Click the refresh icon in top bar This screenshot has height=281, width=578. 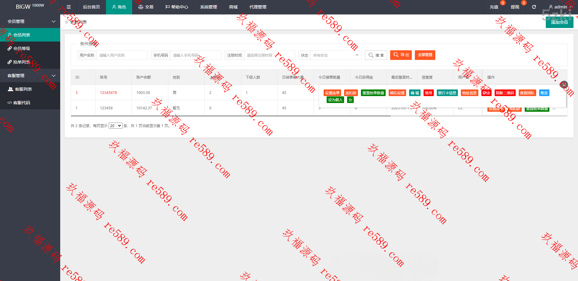534,7
